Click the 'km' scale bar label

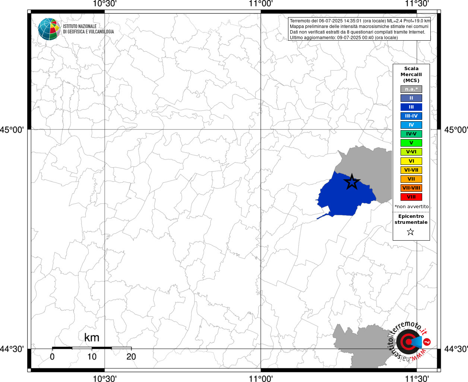click(92, 338)
